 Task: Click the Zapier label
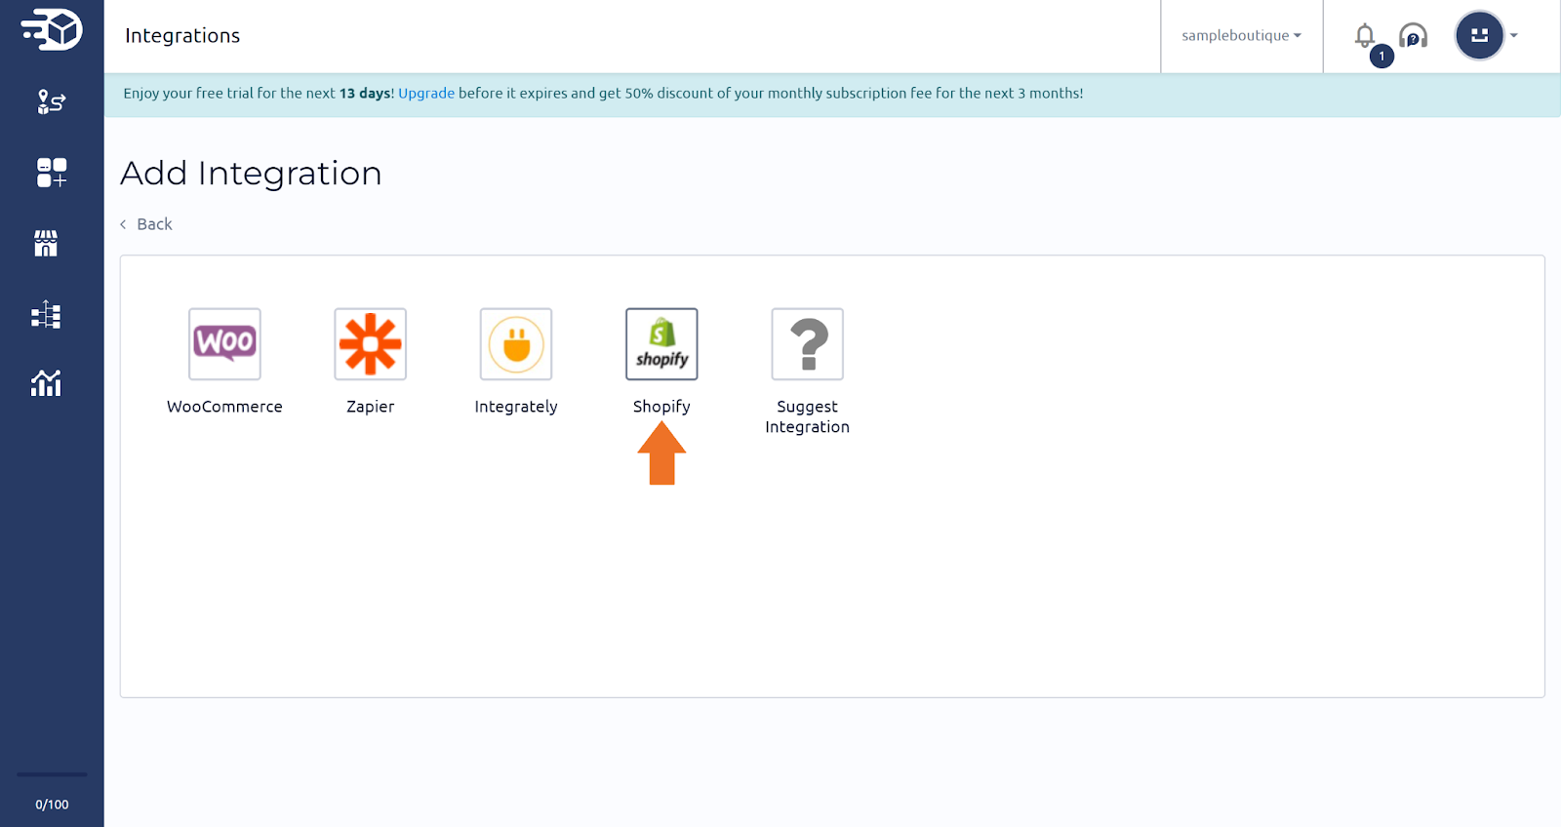click(x=371, y=407)
